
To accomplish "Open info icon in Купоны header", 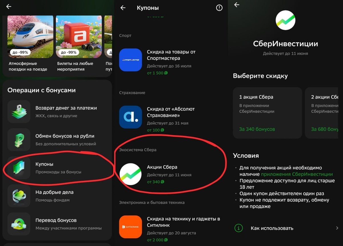I will tap(219, 8).
